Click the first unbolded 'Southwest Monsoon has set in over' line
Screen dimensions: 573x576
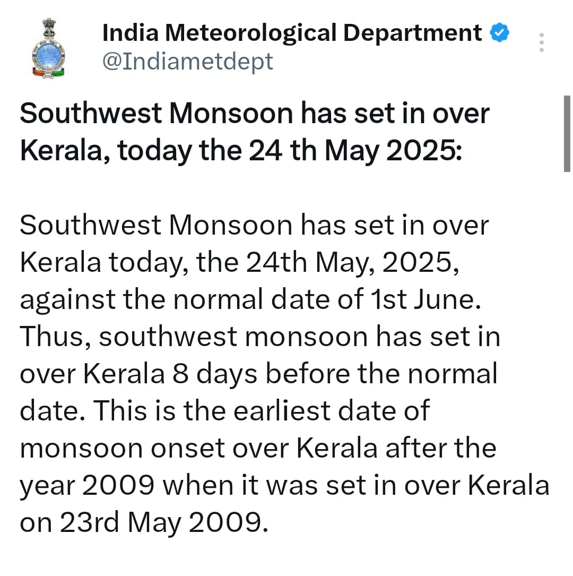pyautogui.click(x=254, y=225)
